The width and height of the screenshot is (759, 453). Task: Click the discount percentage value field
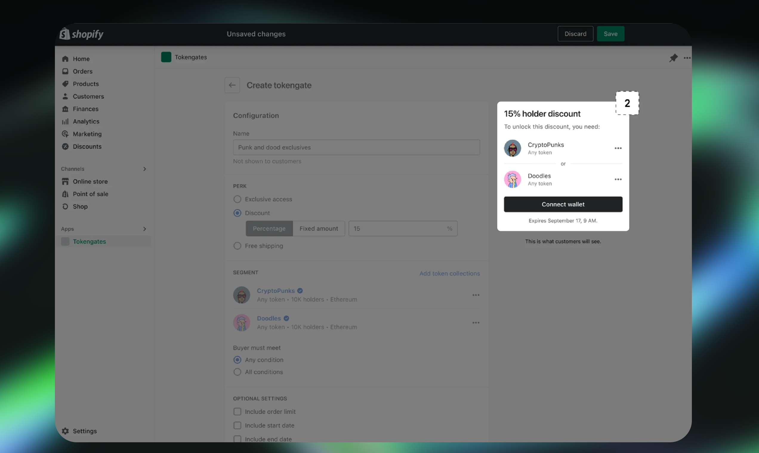coord(403,228)
